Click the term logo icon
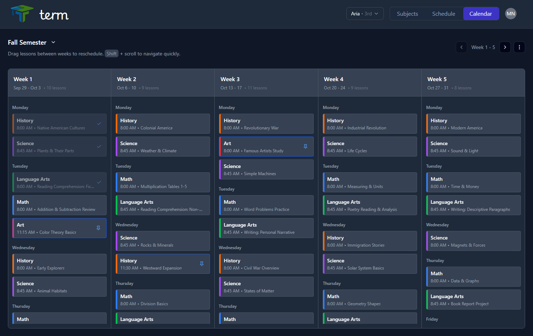Screen dimensions: 533x336 [22, 14]
